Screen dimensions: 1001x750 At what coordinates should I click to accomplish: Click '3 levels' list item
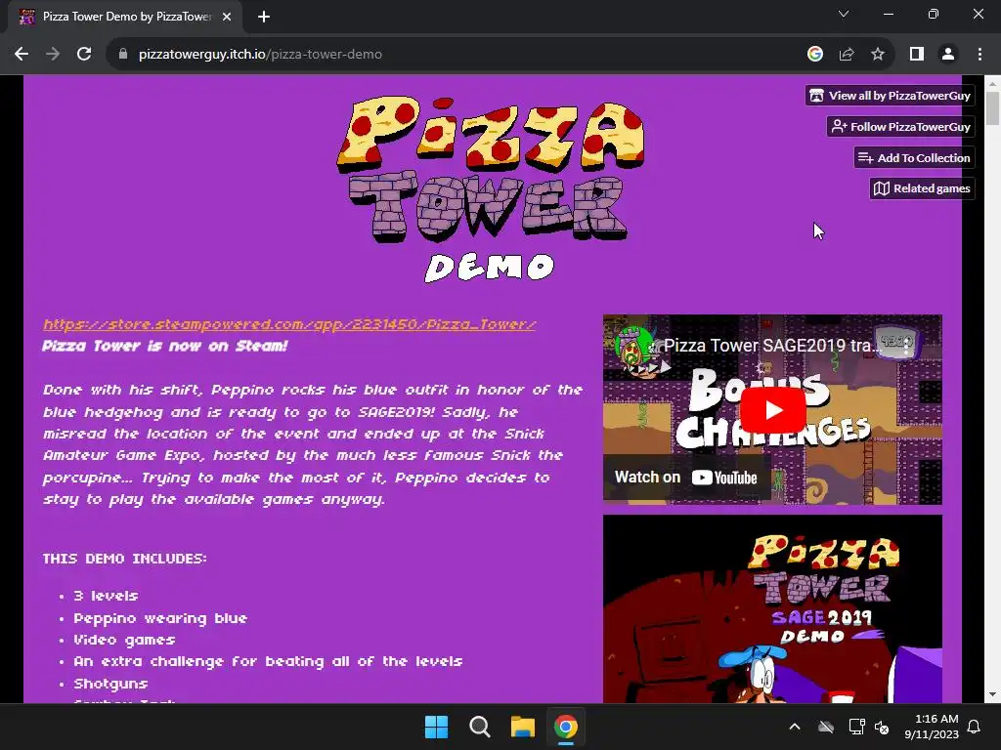click(x=106, y=597)
